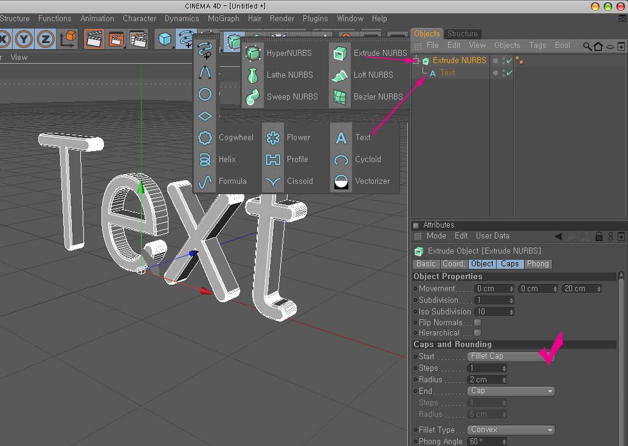This screenshot has width=628, height=446.
Task: Click the Cogwheel spline icon
Action: 205,138
